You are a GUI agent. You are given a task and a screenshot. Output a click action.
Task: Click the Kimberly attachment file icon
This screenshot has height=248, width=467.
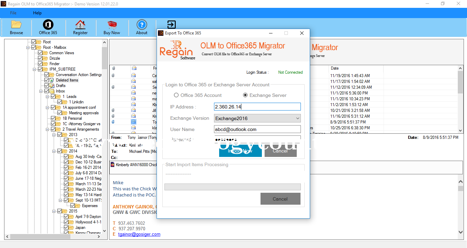[x=112, y=165]
